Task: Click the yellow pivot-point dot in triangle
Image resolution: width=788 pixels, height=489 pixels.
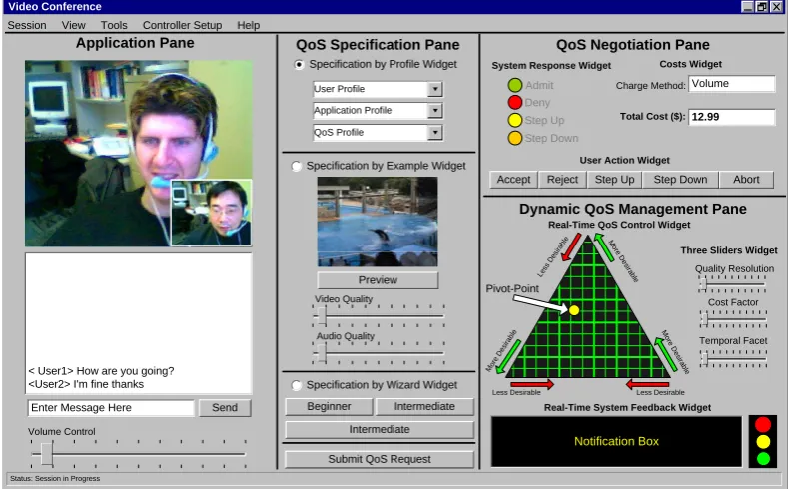Action: [574, 310]
